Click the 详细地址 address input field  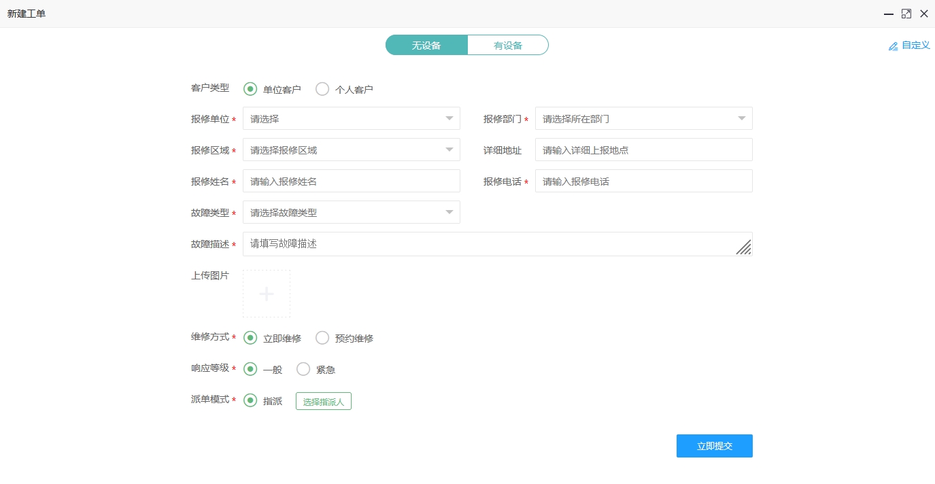click(x=643, y=149)
